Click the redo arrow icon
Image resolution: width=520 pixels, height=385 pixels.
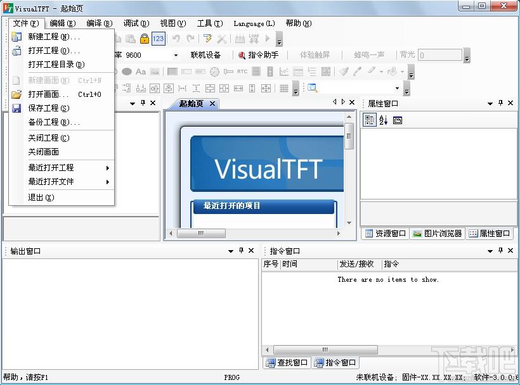[190, 39]
